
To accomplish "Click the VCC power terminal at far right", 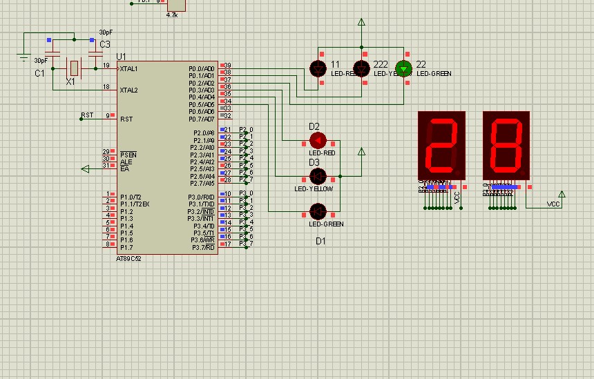I will click(562, 194).
